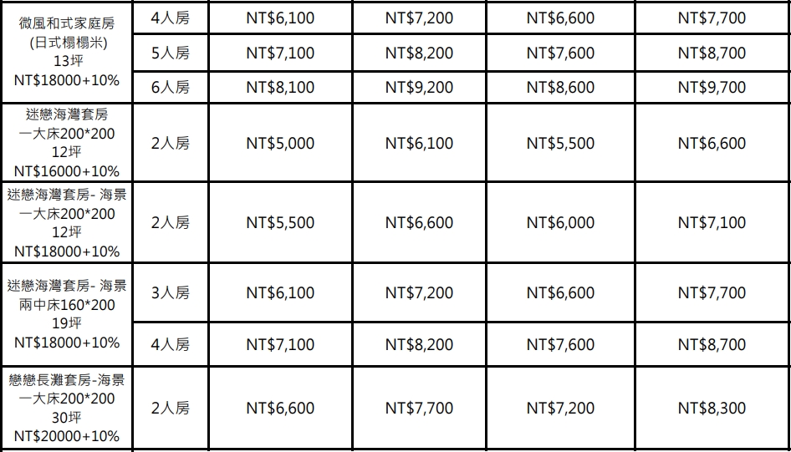This screenshot has width=791, height=452.
Task: Select the NT$6,000 price cell
Action: tap(560, 222)
